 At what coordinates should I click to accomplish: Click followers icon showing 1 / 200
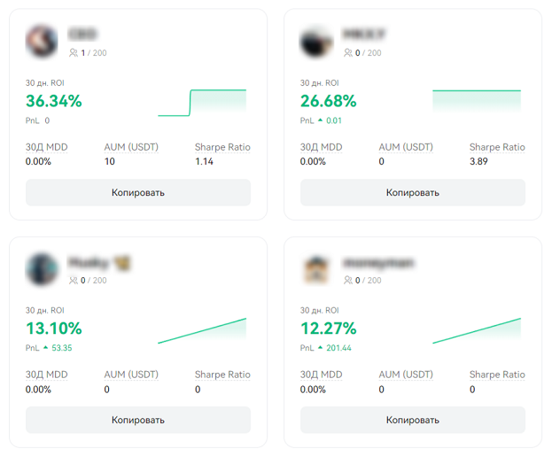74,53
